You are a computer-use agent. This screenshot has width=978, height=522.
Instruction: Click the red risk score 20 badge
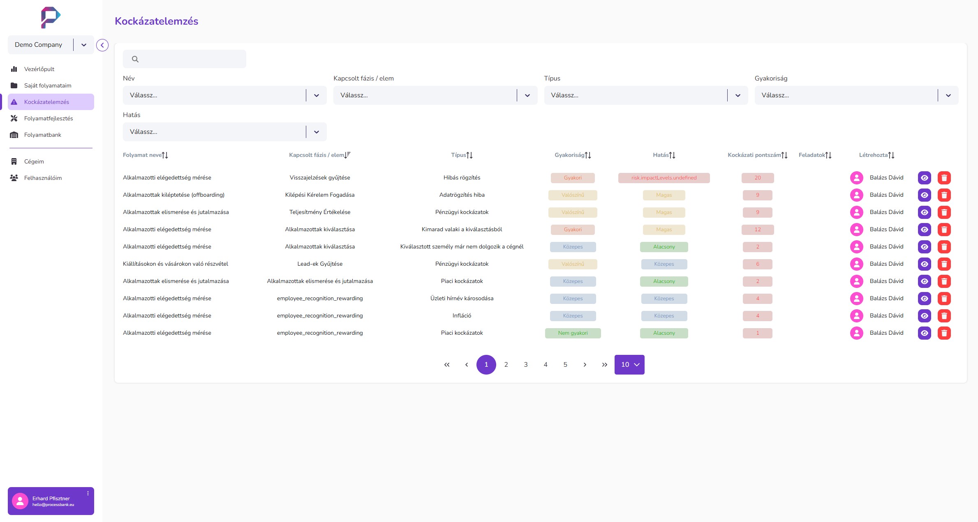757,178
